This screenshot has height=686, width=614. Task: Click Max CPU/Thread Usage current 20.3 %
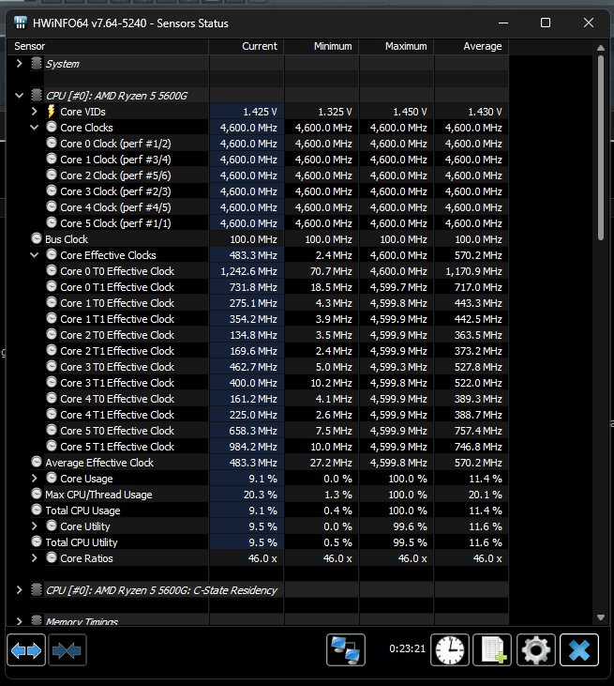261,495
